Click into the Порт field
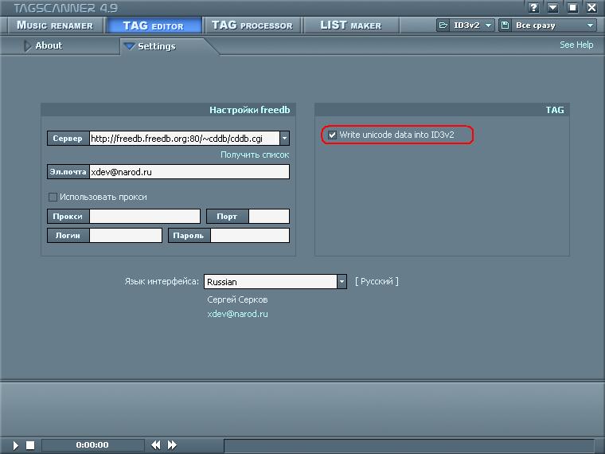Viewport: 605px width, 454px height. (269, 216)
